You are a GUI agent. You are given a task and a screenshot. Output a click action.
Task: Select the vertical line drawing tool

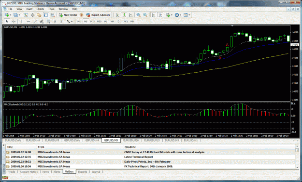(x=22, y=21)
